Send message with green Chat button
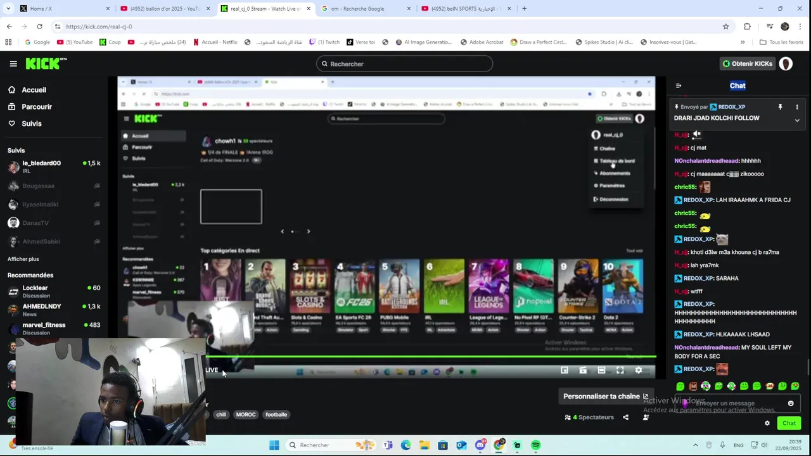Image resolution: width=811 pixels, height=456 pixels. (x=789, y=423)
